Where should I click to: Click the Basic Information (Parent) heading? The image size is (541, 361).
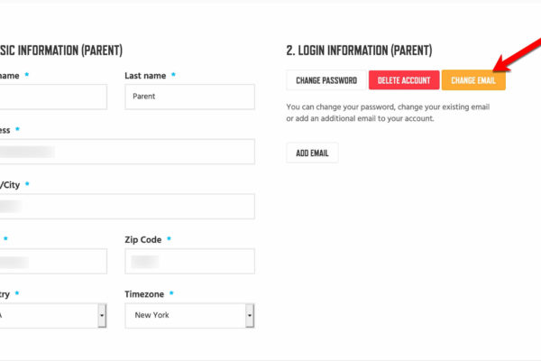coord(61,51)
